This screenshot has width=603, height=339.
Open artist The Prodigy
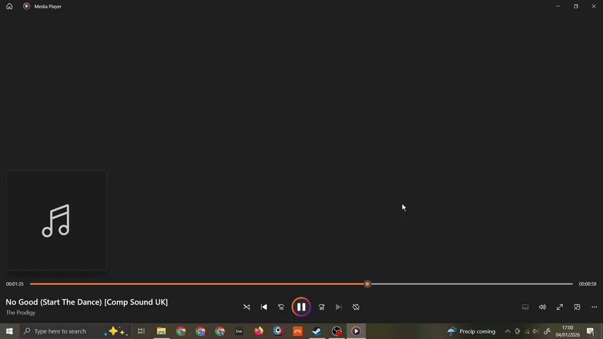point(21,313)
